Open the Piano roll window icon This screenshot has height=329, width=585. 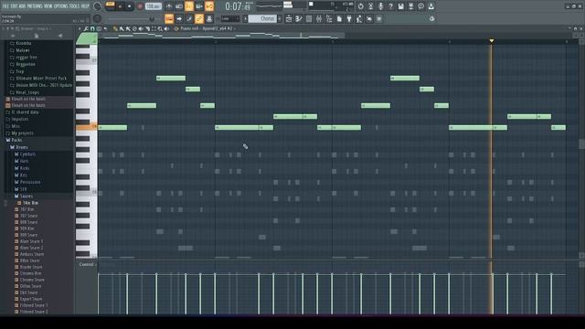(299, 18)
